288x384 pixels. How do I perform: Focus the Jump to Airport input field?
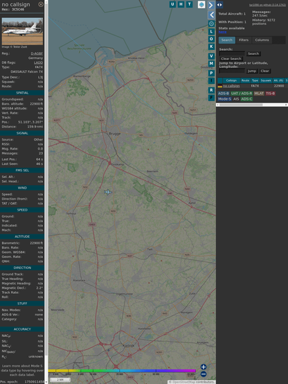point(232,71)
